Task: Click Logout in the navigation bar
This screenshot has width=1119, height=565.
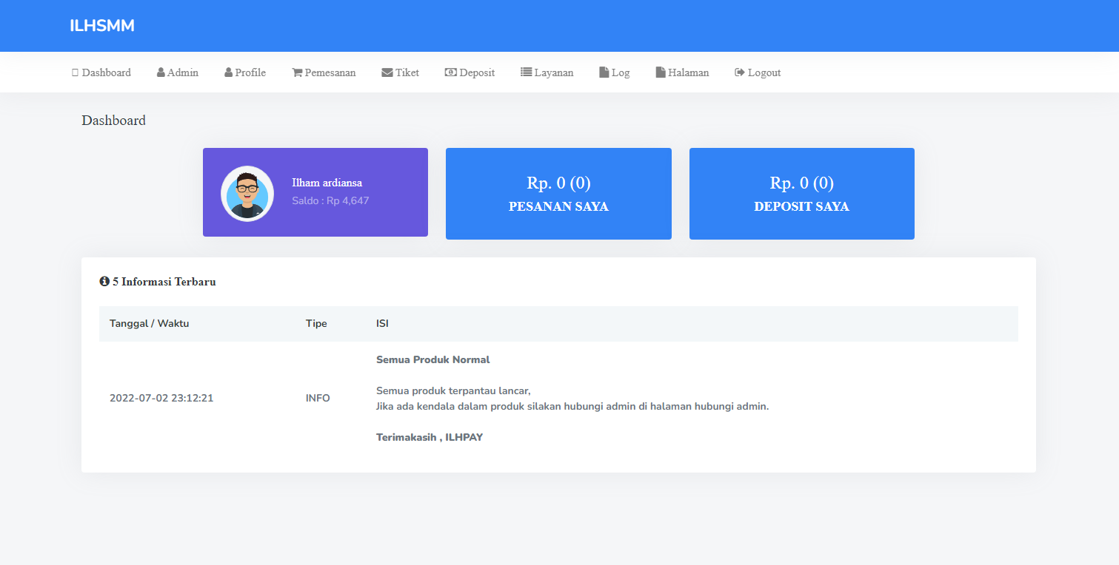Action: (758, 72)
